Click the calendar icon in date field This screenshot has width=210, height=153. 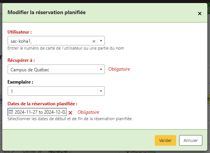[11, 112]
